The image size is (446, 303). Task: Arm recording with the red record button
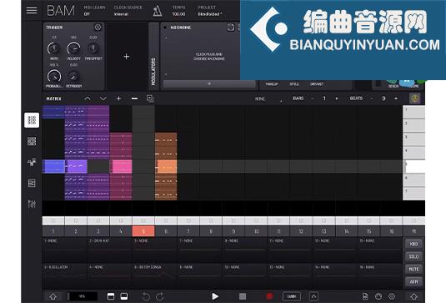[x=269, y=296]
